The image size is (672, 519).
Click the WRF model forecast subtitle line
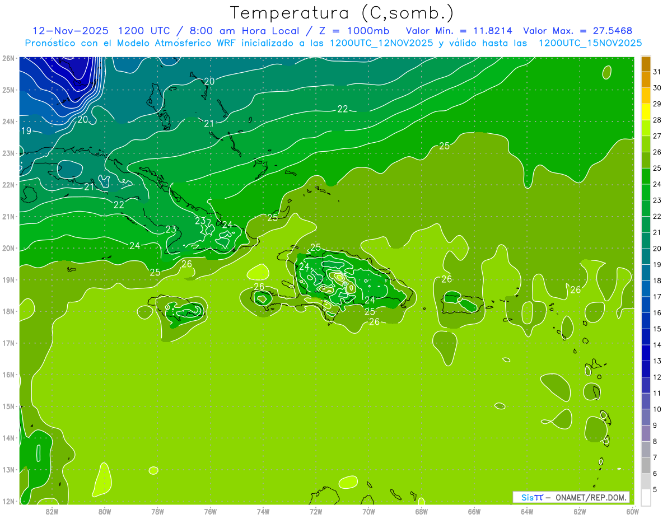click(x=333, y=43)
